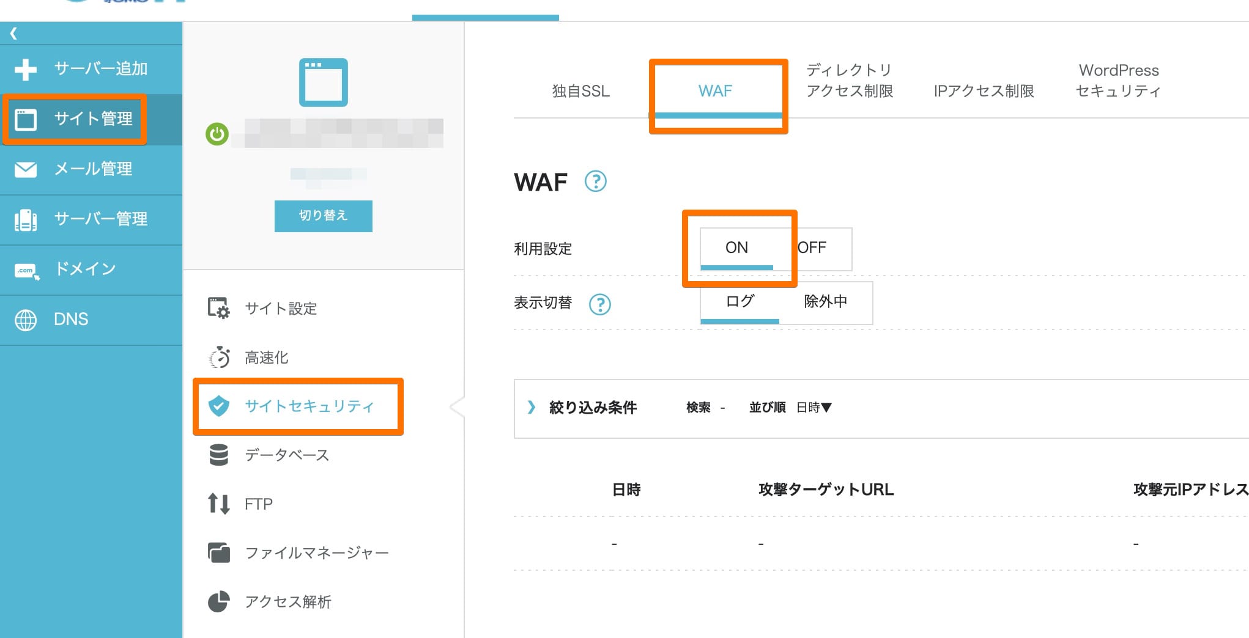Open the WordPressセキュリティ tab

point(1118,80)
